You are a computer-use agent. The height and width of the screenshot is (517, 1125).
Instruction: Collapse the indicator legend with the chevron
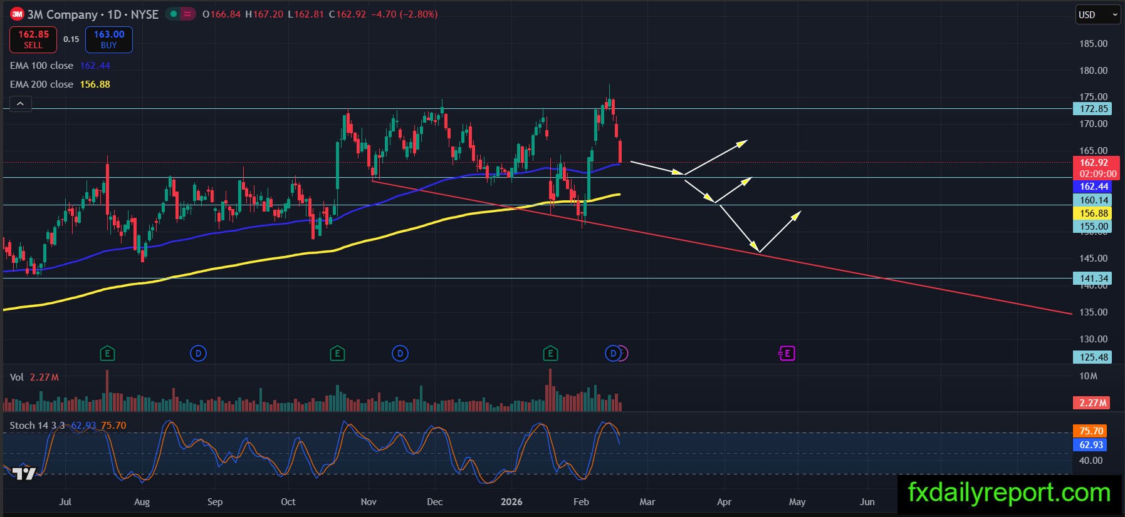20,104
